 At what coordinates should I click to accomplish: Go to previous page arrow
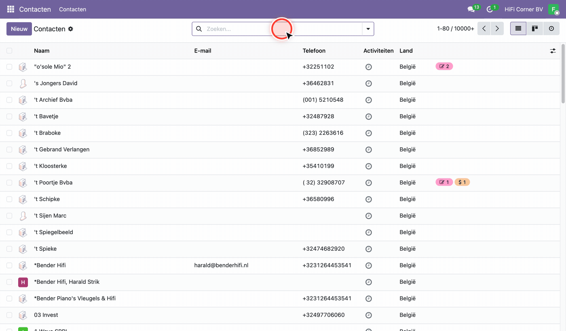click(x=484, y=29)
